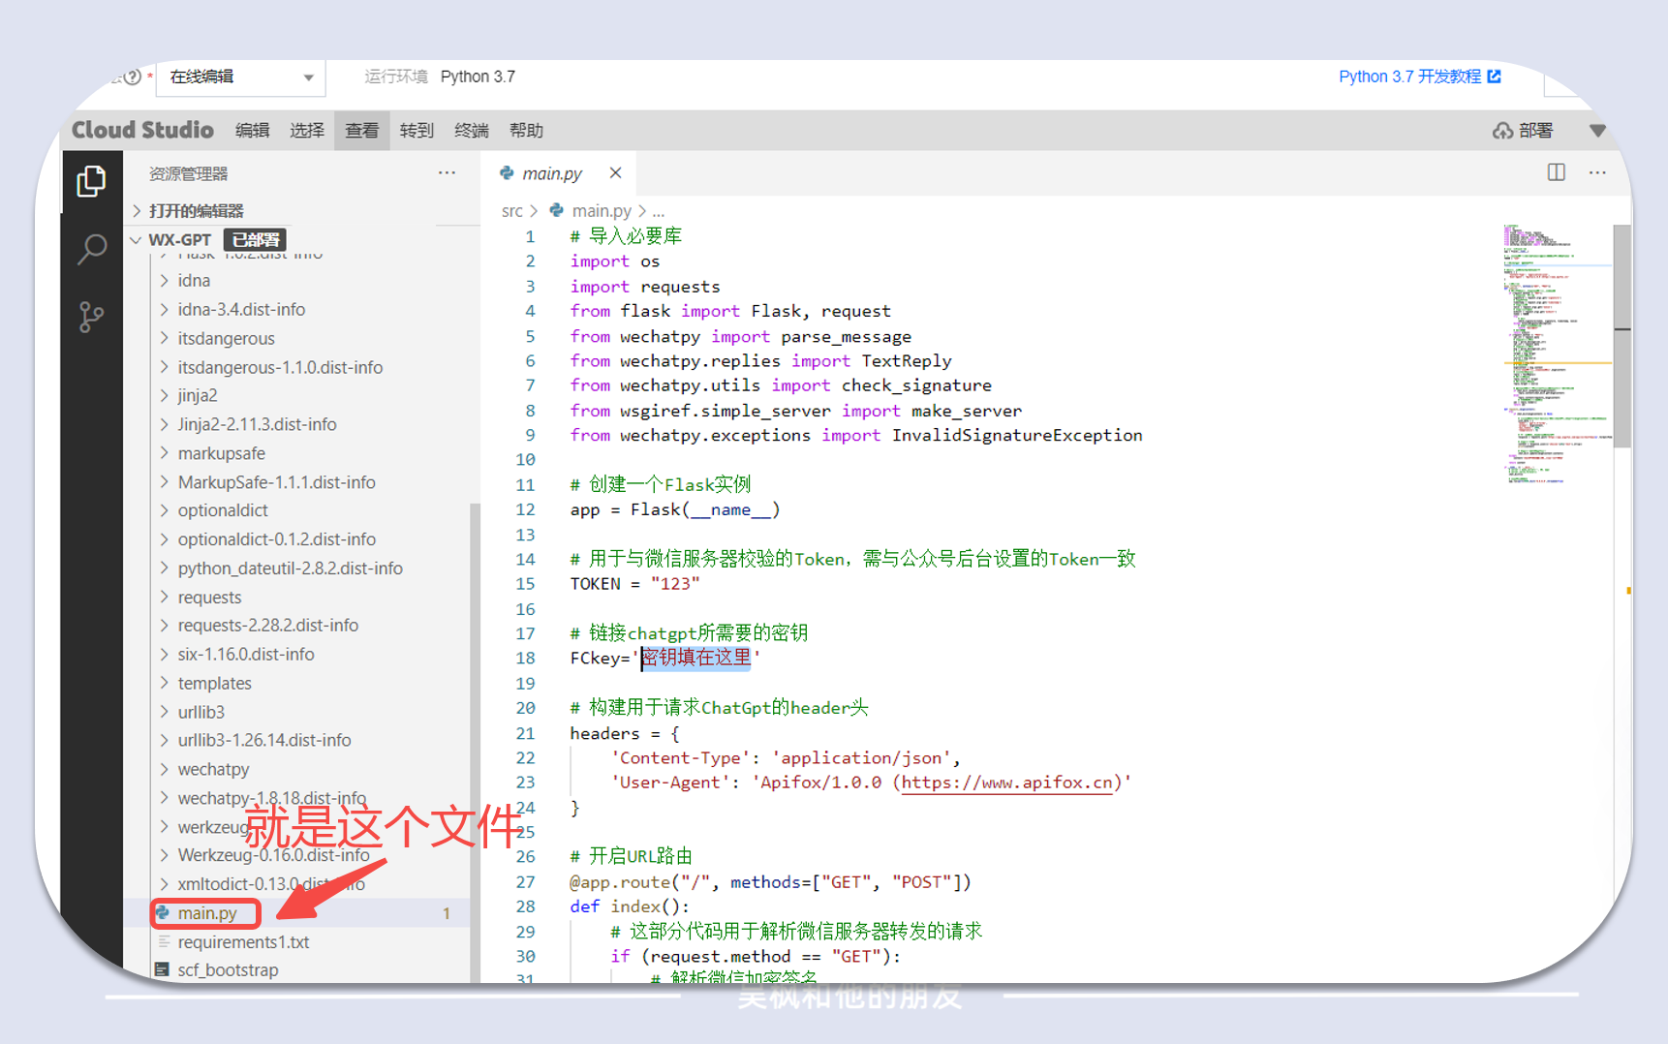The height and width of the screenshot is (1044, 1668).
Task: Click the code minimap overview
Action: [x=1556, y=353]
